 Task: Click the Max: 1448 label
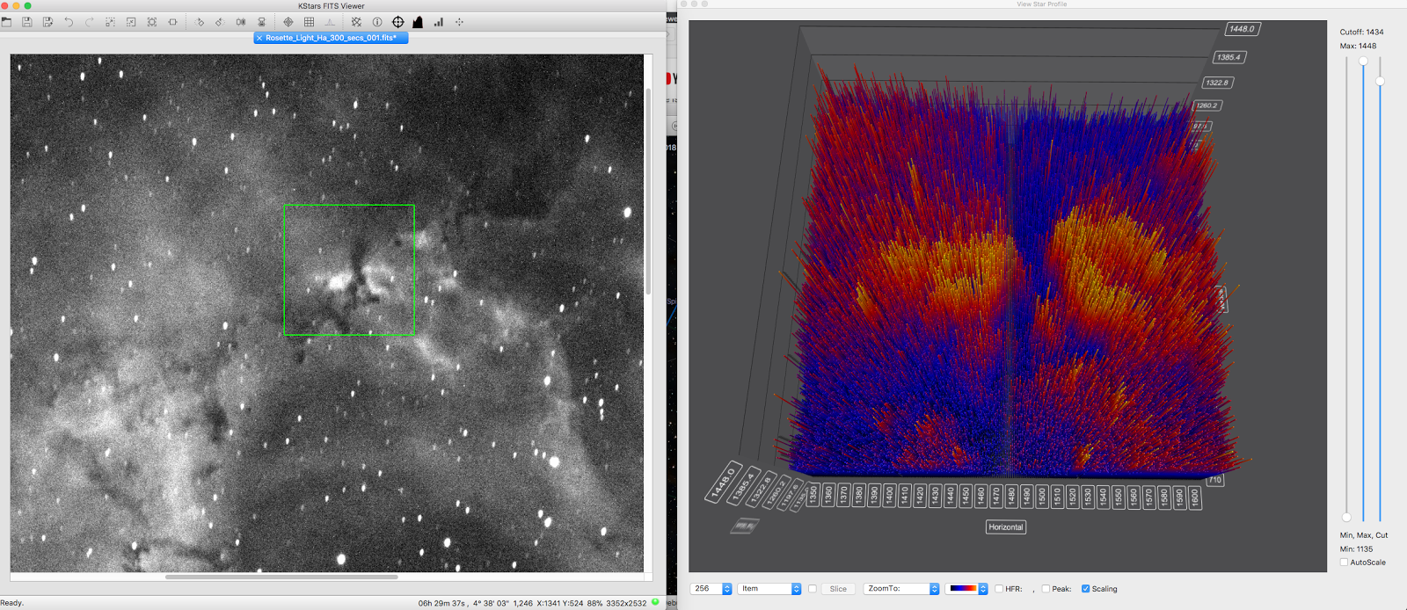tap(1358, 46)
